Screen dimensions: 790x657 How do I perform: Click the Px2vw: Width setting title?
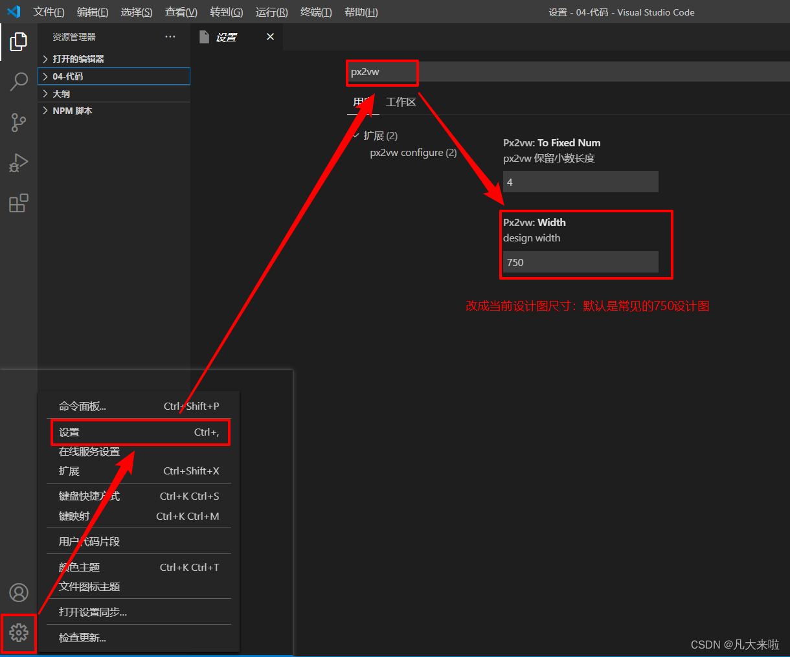click(534, 223)
